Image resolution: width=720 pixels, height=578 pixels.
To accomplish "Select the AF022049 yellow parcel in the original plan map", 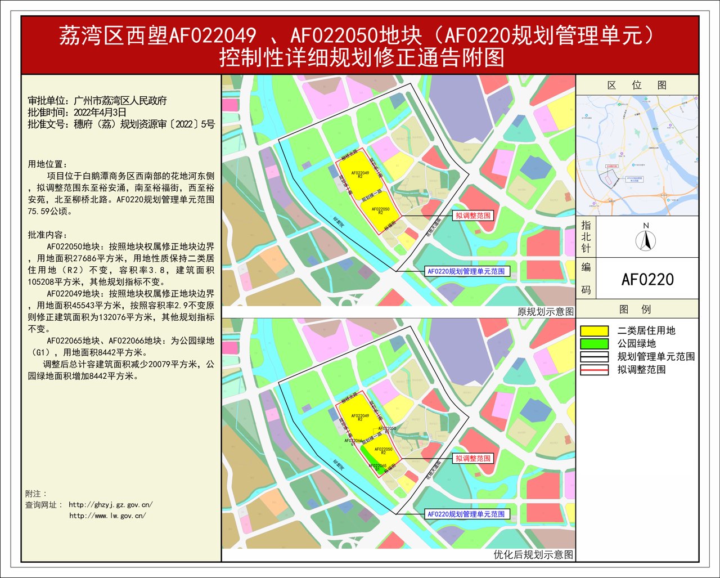I will coord(360,176).
